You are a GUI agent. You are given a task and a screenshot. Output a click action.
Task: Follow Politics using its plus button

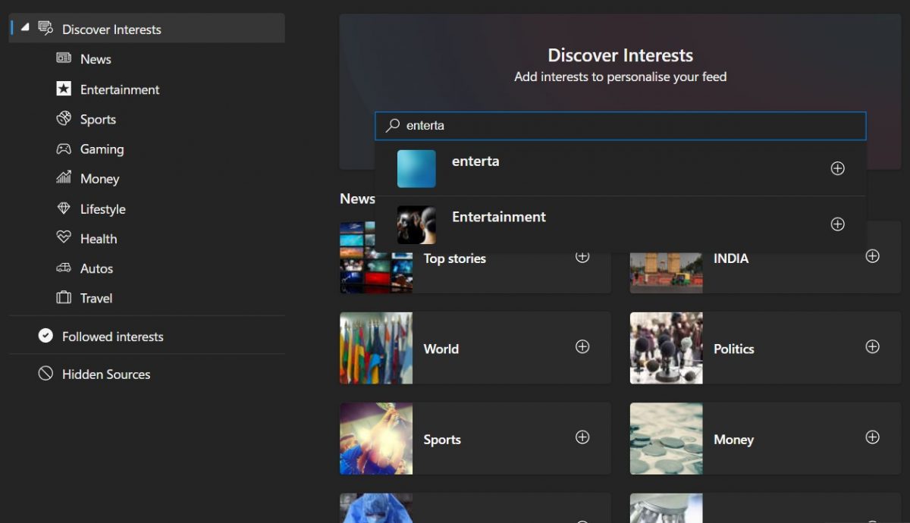coord(872,346)
